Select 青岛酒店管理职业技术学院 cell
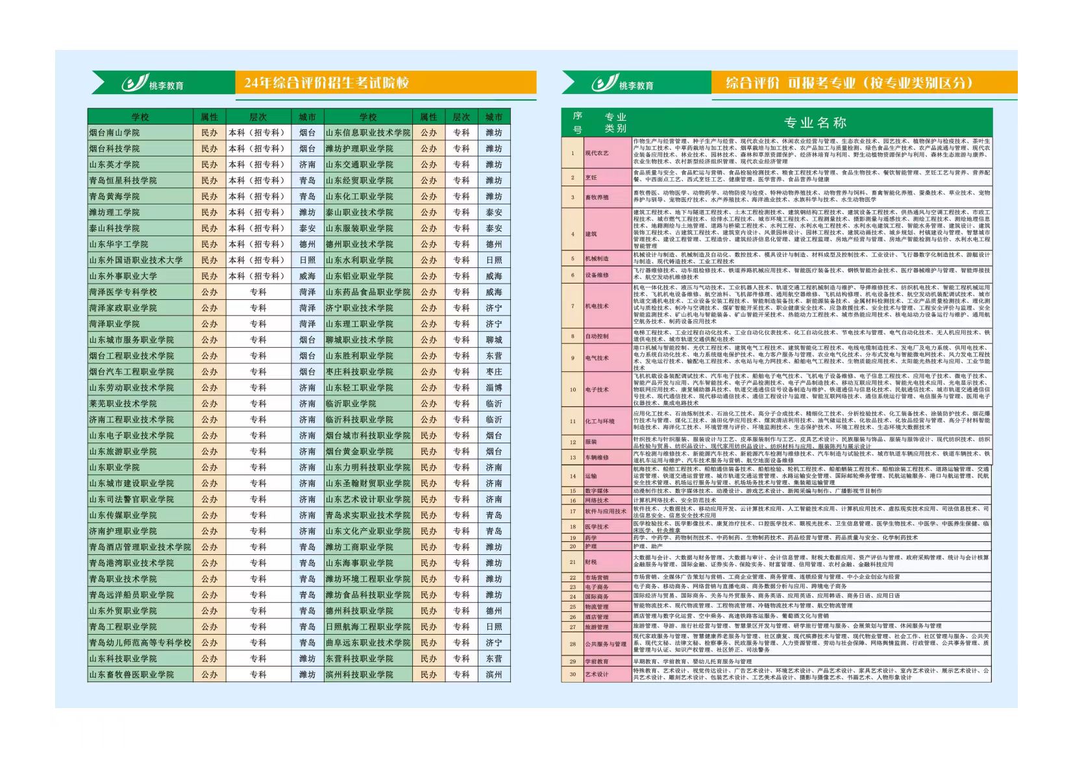Screen dimensions: 1073x758 140,547
